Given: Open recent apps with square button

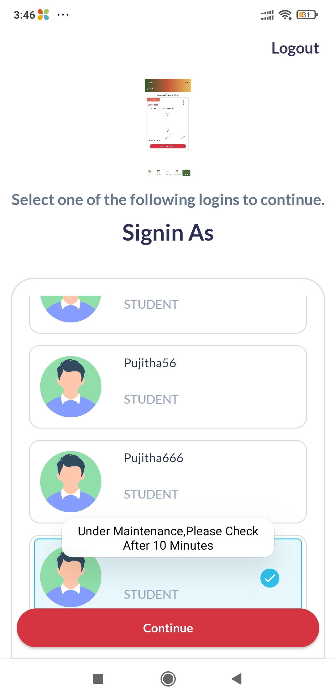Looking at the screenshot, I should (x=98, y=678).
